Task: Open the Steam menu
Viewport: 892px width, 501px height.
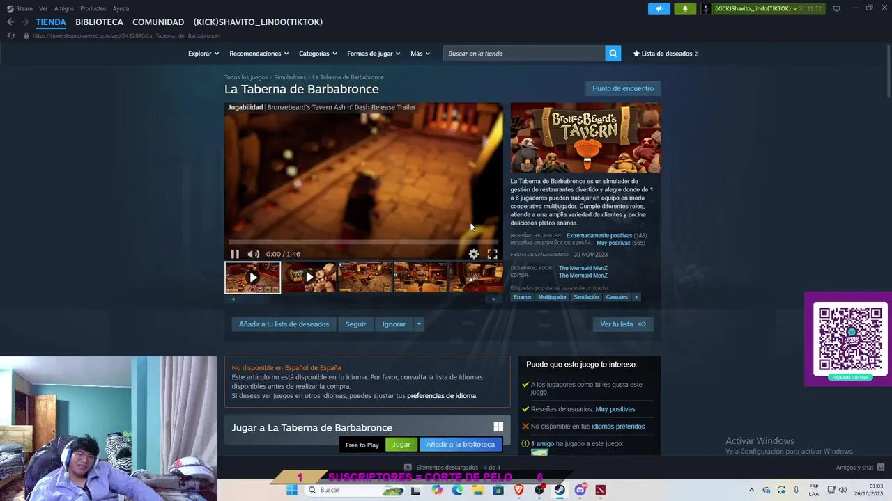Action: pyautogui.click(x=20, y=8)
